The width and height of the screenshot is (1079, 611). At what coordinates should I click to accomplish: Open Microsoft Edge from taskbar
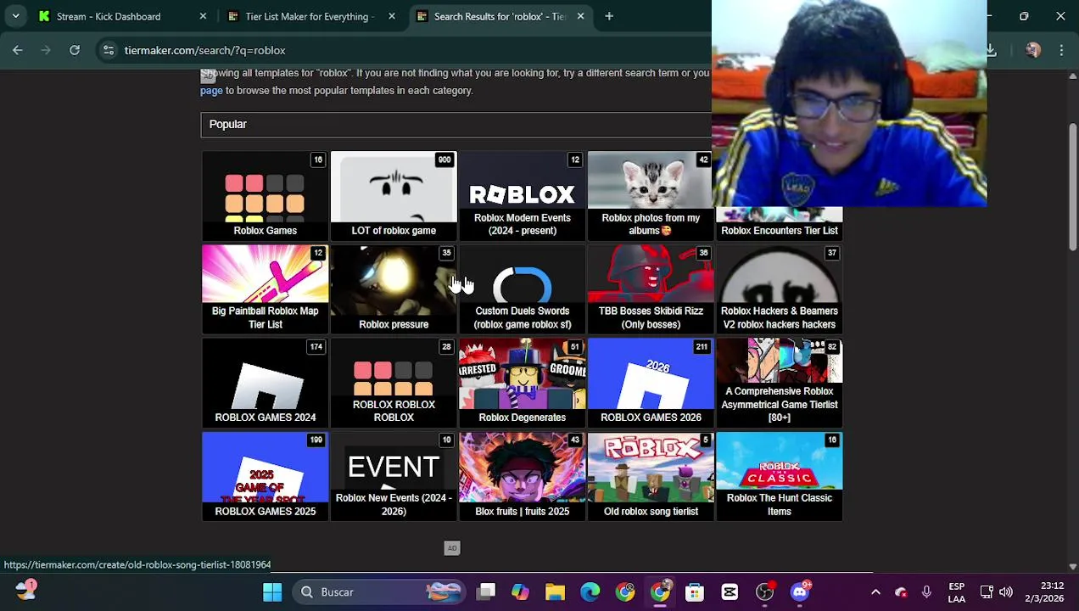(590, 591)
